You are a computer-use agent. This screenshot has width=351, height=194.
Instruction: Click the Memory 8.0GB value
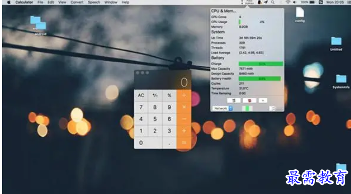pos(243,27)
